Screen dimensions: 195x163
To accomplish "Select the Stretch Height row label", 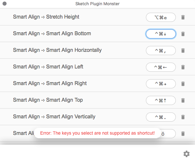I will (46, 17).
